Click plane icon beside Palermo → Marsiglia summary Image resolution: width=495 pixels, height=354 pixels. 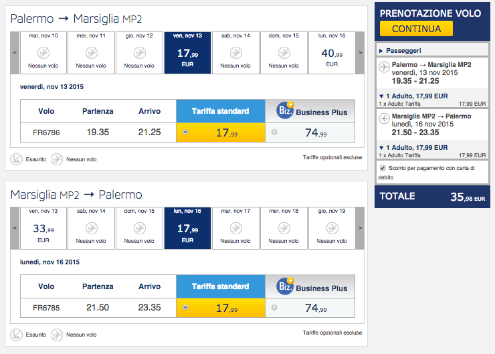(x=384, y=67)
